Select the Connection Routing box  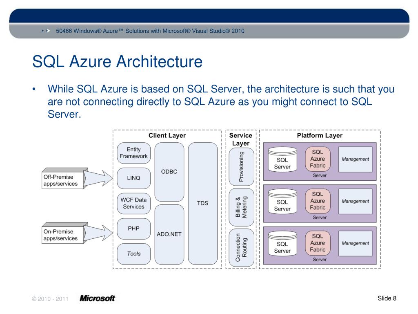(x=242, y=247)
